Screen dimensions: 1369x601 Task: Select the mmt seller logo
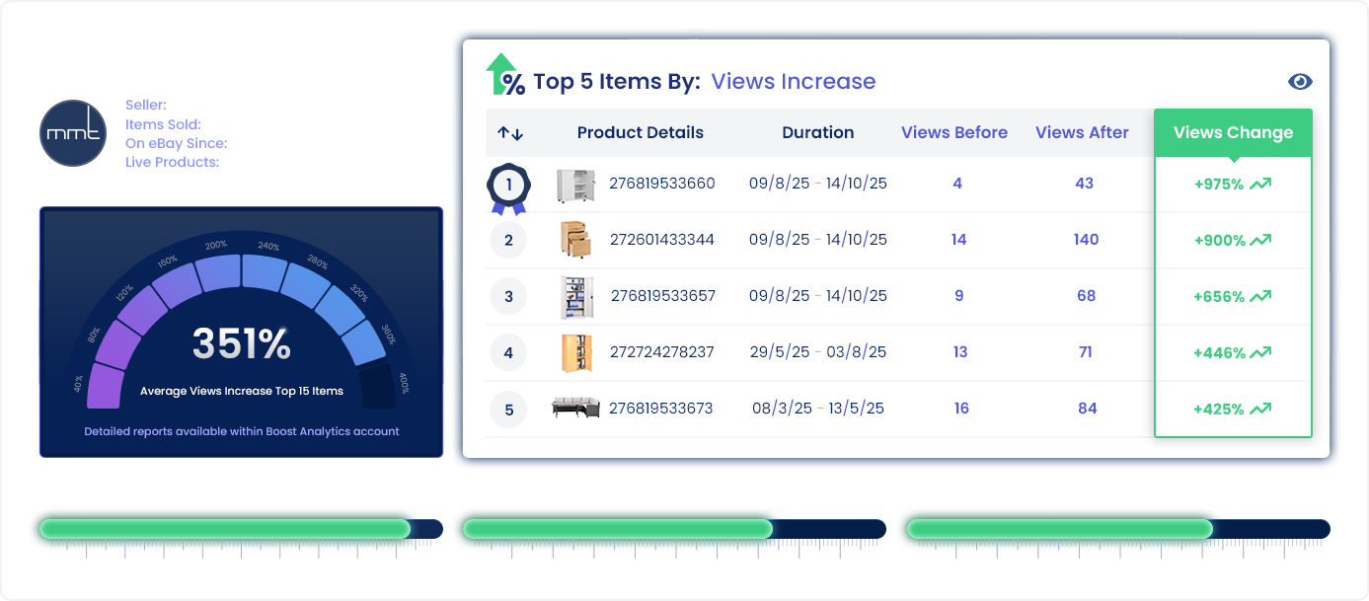[x=73, y=132]
